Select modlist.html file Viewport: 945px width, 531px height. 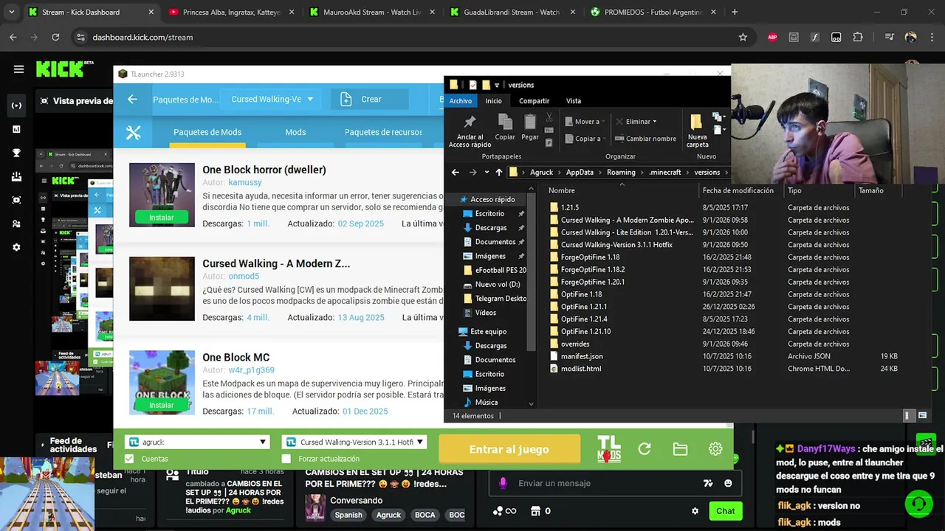[x=580, y=369]
